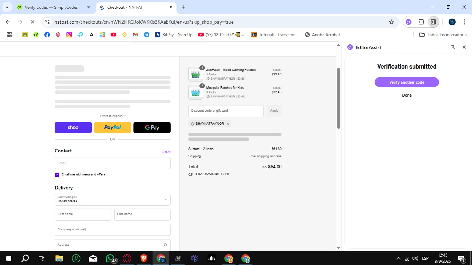Image resolution: width=472 pixels, height=265 pixels.
Task: Close the EditorAssist side panel
Action: point(464,47)
